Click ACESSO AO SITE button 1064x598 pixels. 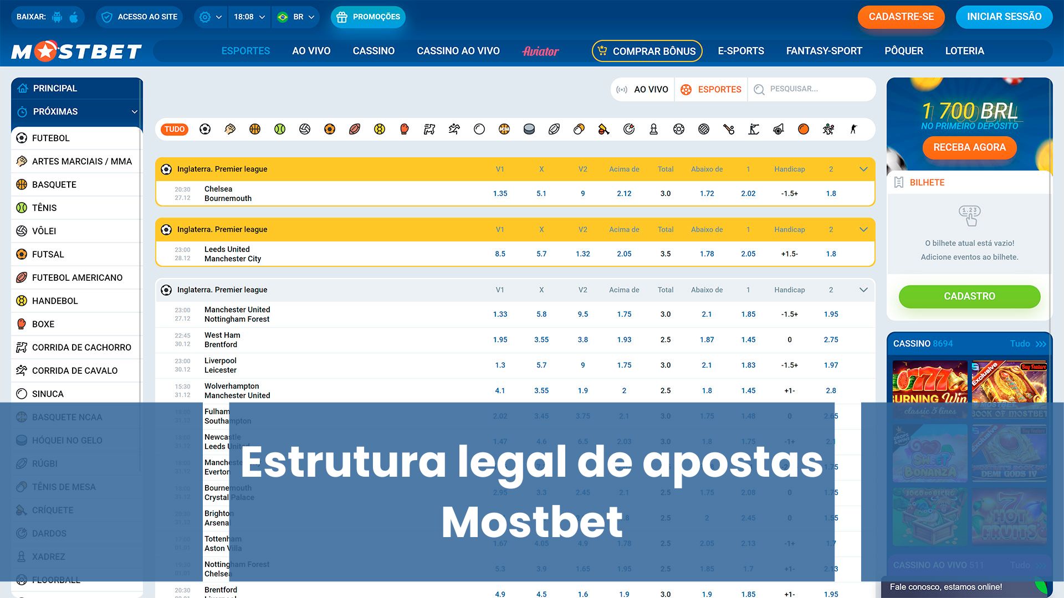click(139, 17)
